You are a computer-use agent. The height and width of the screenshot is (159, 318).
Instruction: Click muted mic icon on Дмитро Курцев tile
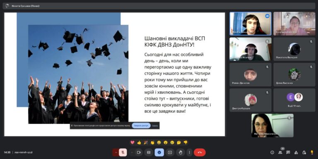click(267, 93)
